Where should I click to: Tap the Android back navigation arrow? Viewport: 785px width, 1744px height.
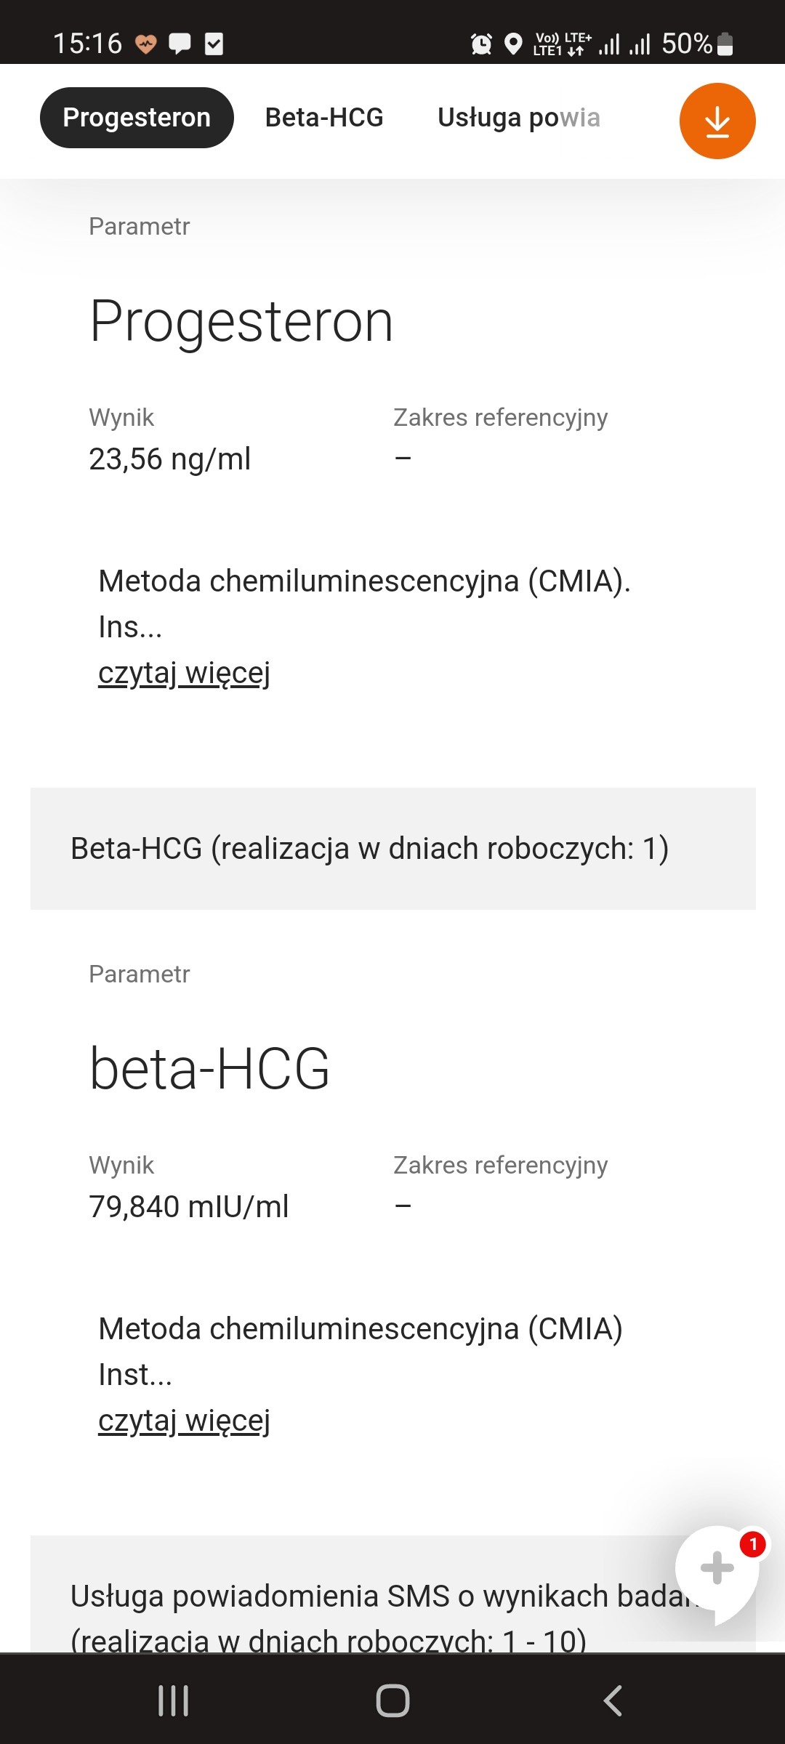613,1700
